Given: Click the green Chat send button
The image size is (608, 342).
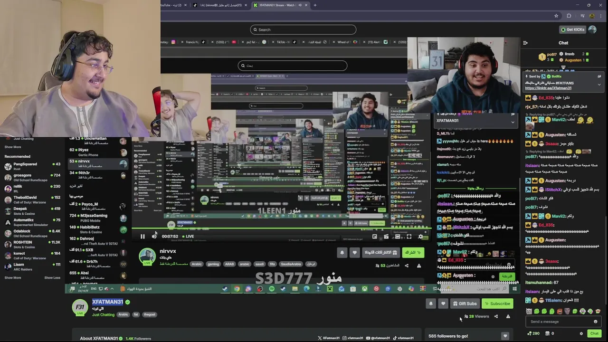Looking at the screenshot, I should 594,333.
